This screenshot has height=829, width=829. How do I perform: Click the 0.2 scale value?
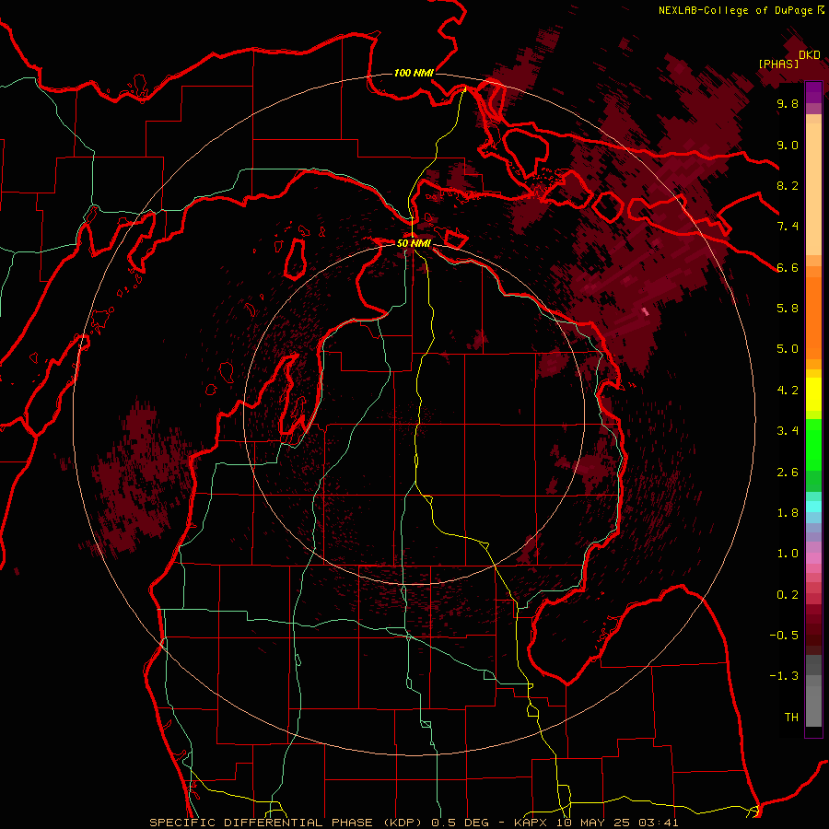point(788,595)
